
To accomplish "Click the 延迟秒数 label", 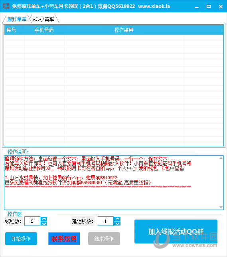I will 83,221.
